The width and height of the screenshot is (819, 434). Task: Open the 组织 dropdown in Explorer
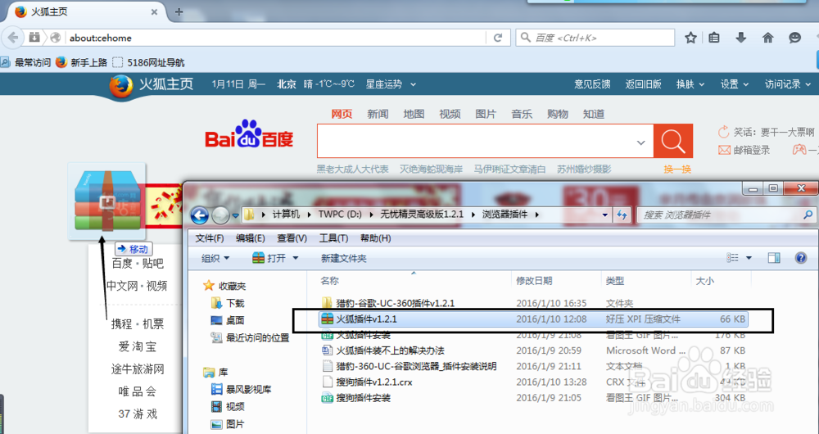215,258
